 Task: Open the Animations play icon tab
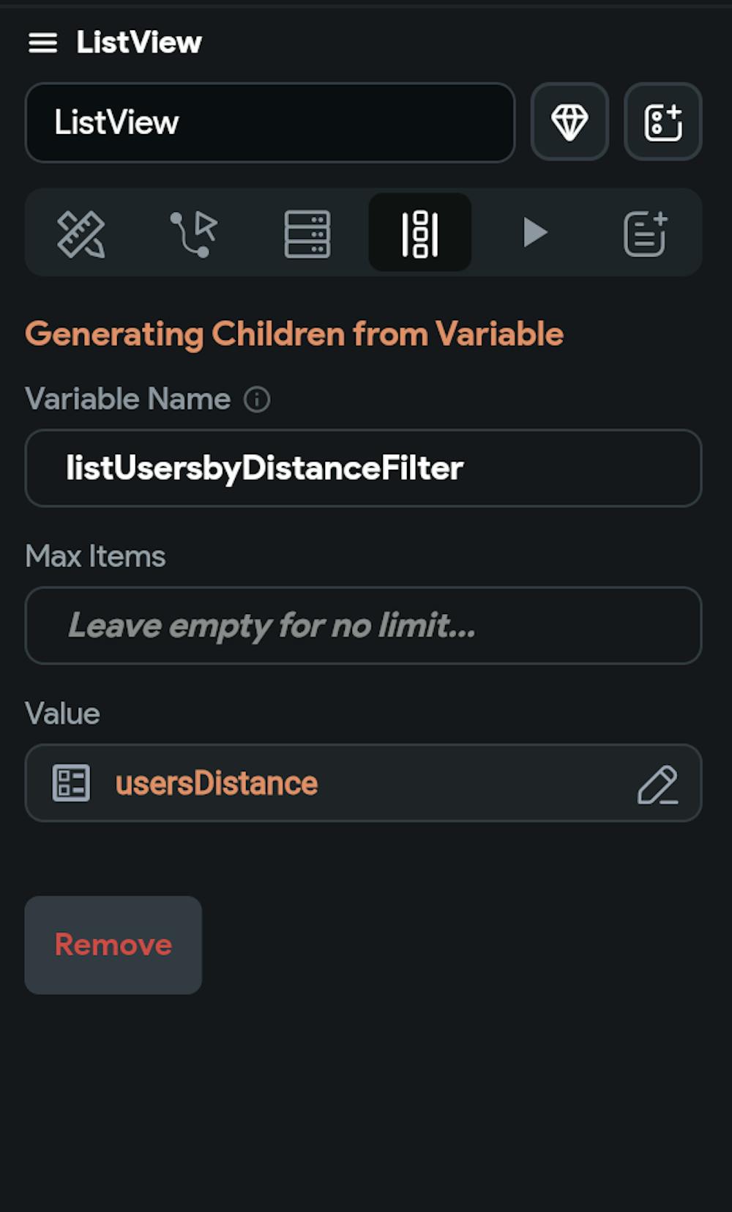pyautogui.click(x=535, y=233)
